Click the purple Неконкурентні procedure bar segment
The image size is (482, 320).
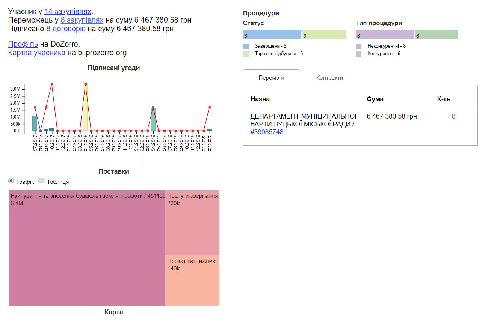(x=385, y=35)
